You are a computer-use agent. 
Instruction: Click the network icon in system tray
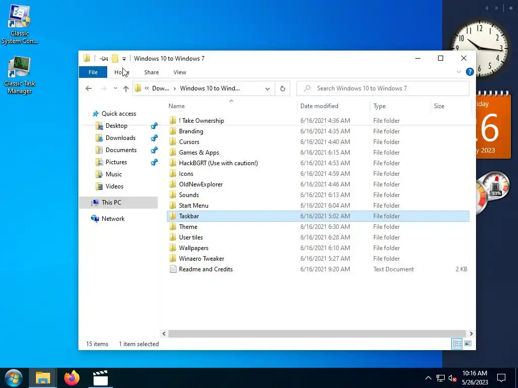pyautogui.click(x=441, y=378)
